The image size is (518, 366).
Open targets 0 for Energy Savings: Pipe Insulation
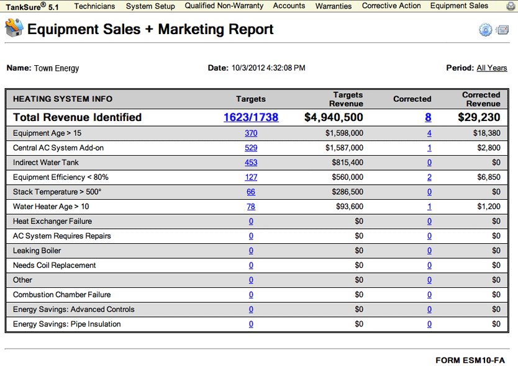(x=251, y=324)
